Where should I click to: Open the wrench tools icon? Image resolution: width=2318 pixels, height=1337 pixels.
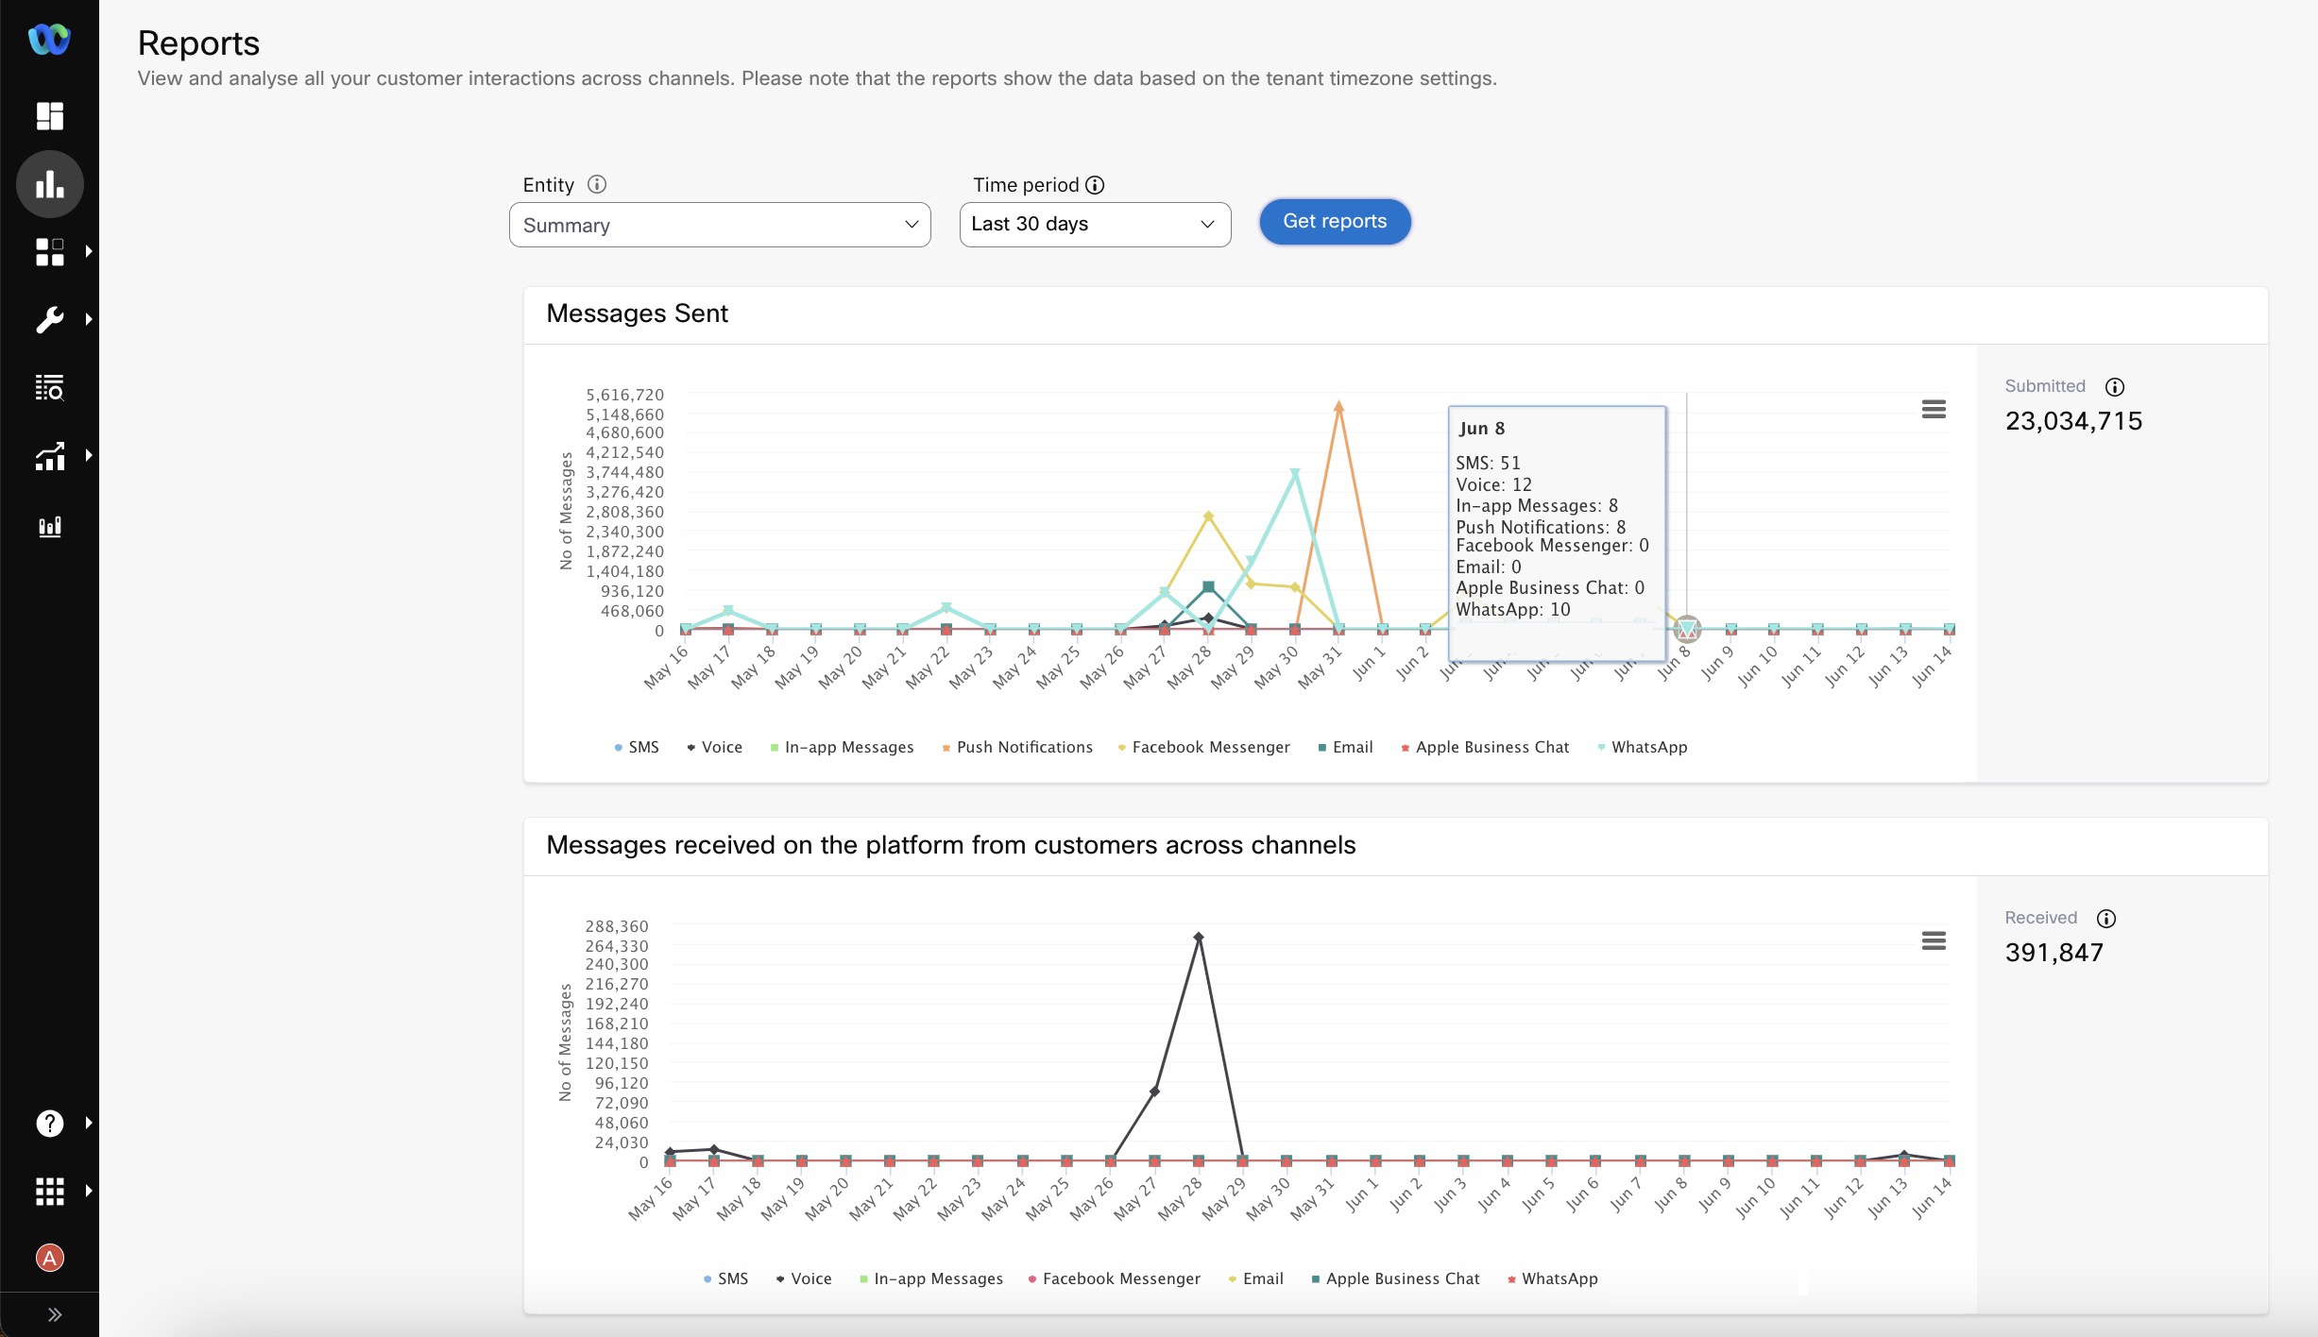(x=49, y=319)
